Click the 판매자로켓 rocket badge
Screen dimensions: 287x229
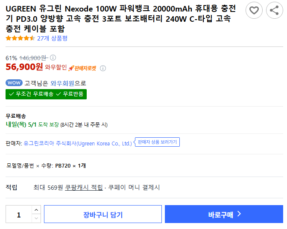pos(82,68)
